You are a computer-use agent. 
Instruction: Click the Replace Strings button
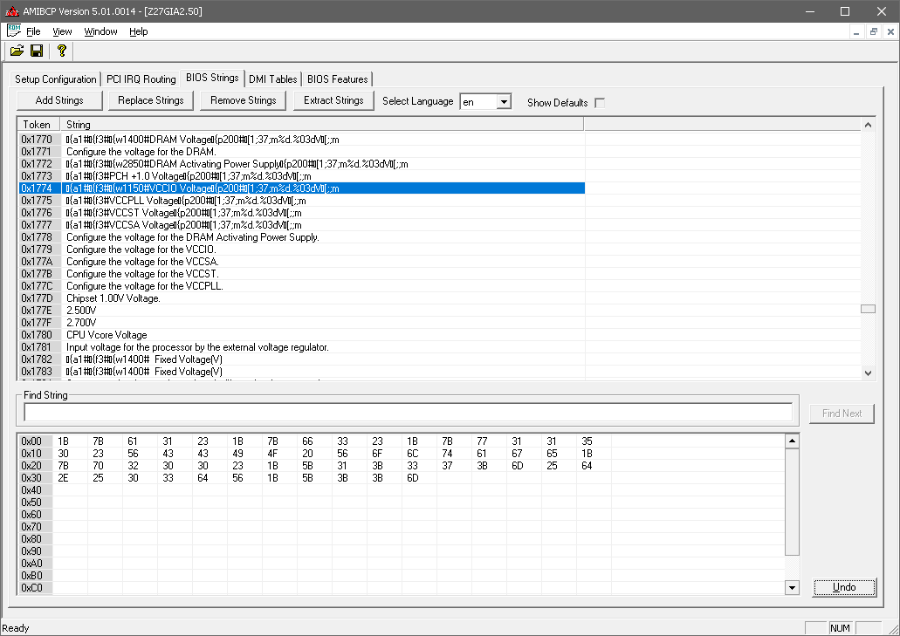tap(151, 100)
